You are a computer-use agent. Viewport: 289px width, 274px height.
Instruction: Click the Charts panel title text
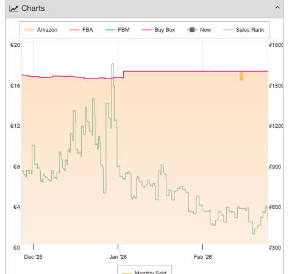point(33,9)
